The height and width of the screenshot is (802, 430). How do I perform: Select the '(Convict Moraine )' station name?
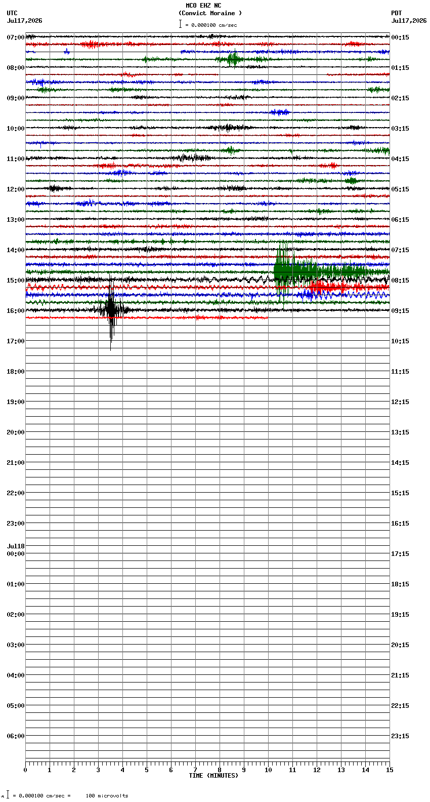coord(210,13)
